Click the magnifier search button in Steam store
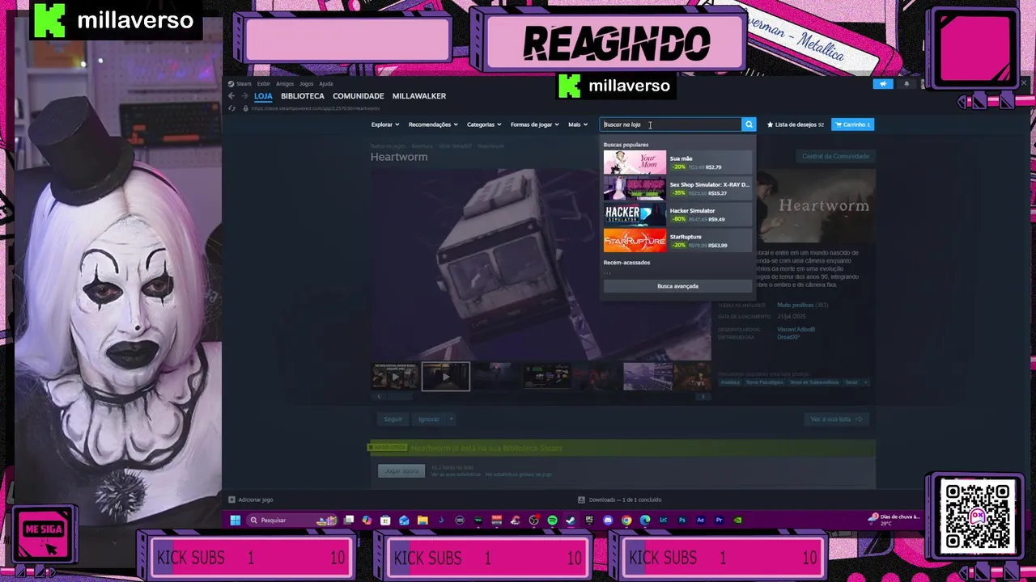Image resolution: width=1036 pixels, height=582 pixels. point(749,124)
